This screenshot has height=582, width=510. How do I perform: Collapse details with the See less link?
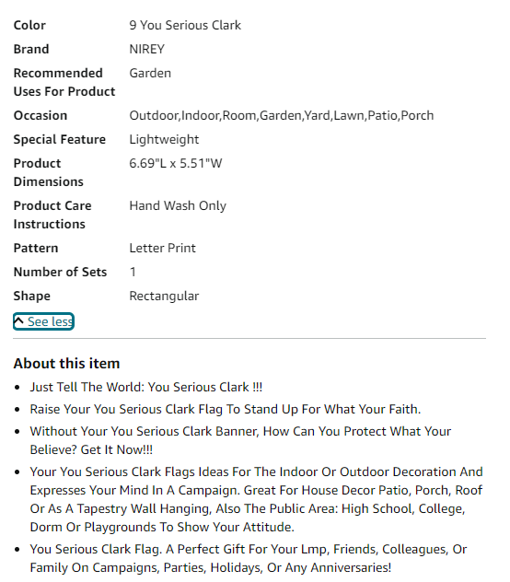tap(44, 321)
